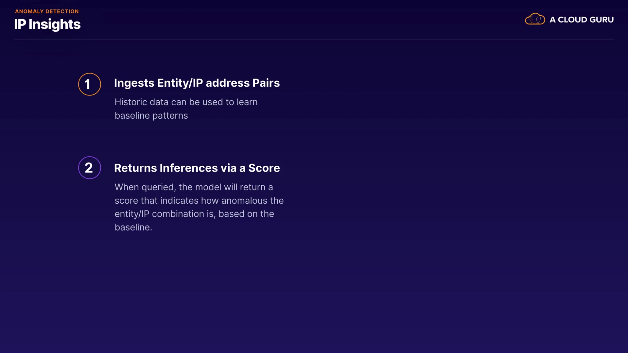Viewport: 628px width, 353px height.
Task: Click the word "Score" in the second heading
Action: tap(264, 168)
